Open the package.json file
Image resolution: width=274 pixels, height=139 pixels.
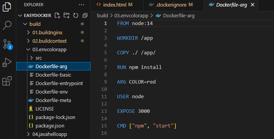point(53,126)
